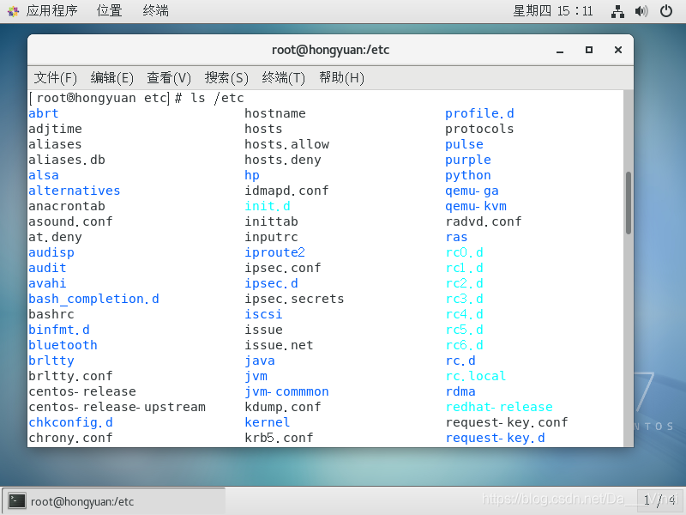Viewport: 686px width, 515px height.
Task: Open the 帮助(H) menu
Action: 340,77
